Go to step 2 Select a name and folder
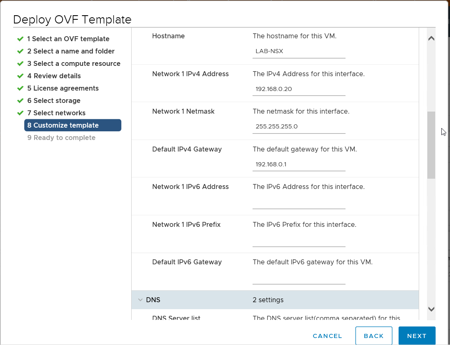The width and height of the screenshot is (450, 345). pyautogui.click(x=71, y=51)
